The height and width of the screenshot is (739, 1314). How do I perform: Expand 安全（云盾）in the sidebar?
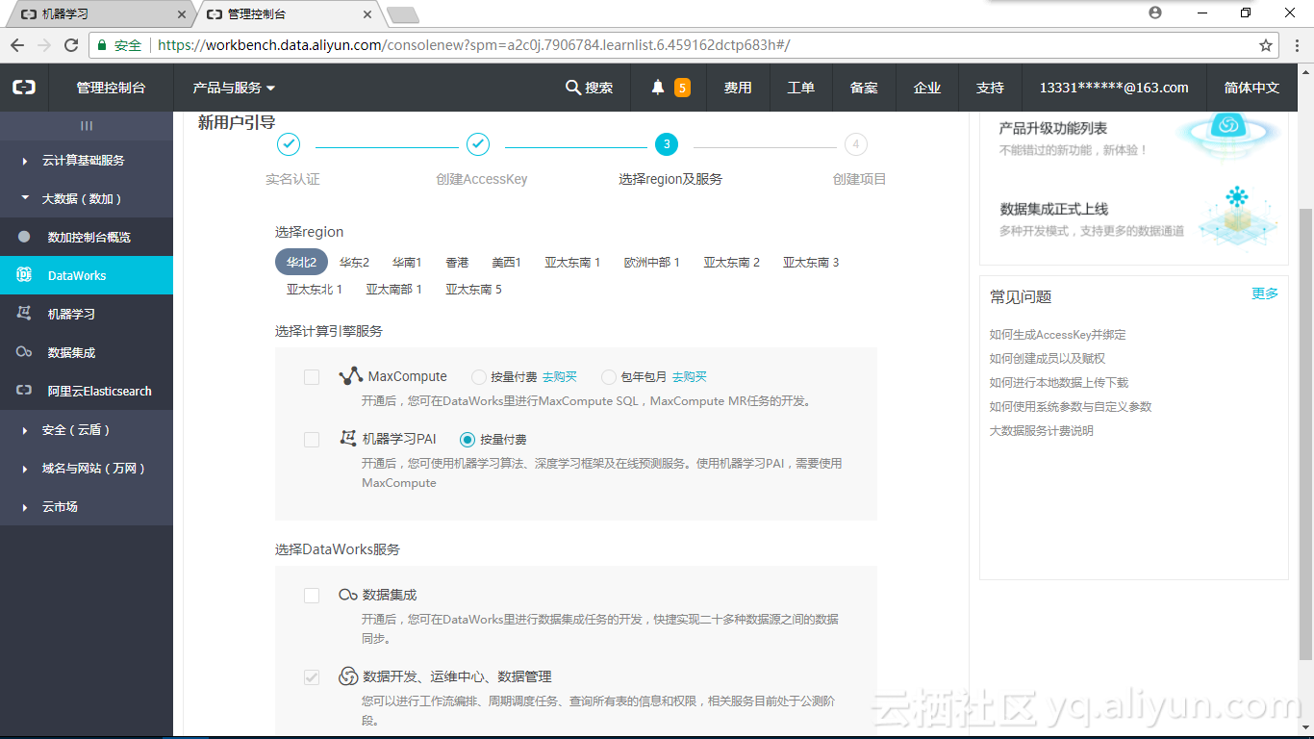(87, 430)
